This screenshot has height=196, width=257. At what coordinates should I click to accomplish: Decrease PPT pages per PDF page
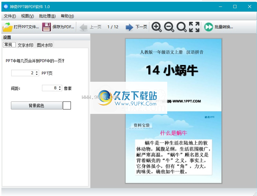(x=37, y=75)
